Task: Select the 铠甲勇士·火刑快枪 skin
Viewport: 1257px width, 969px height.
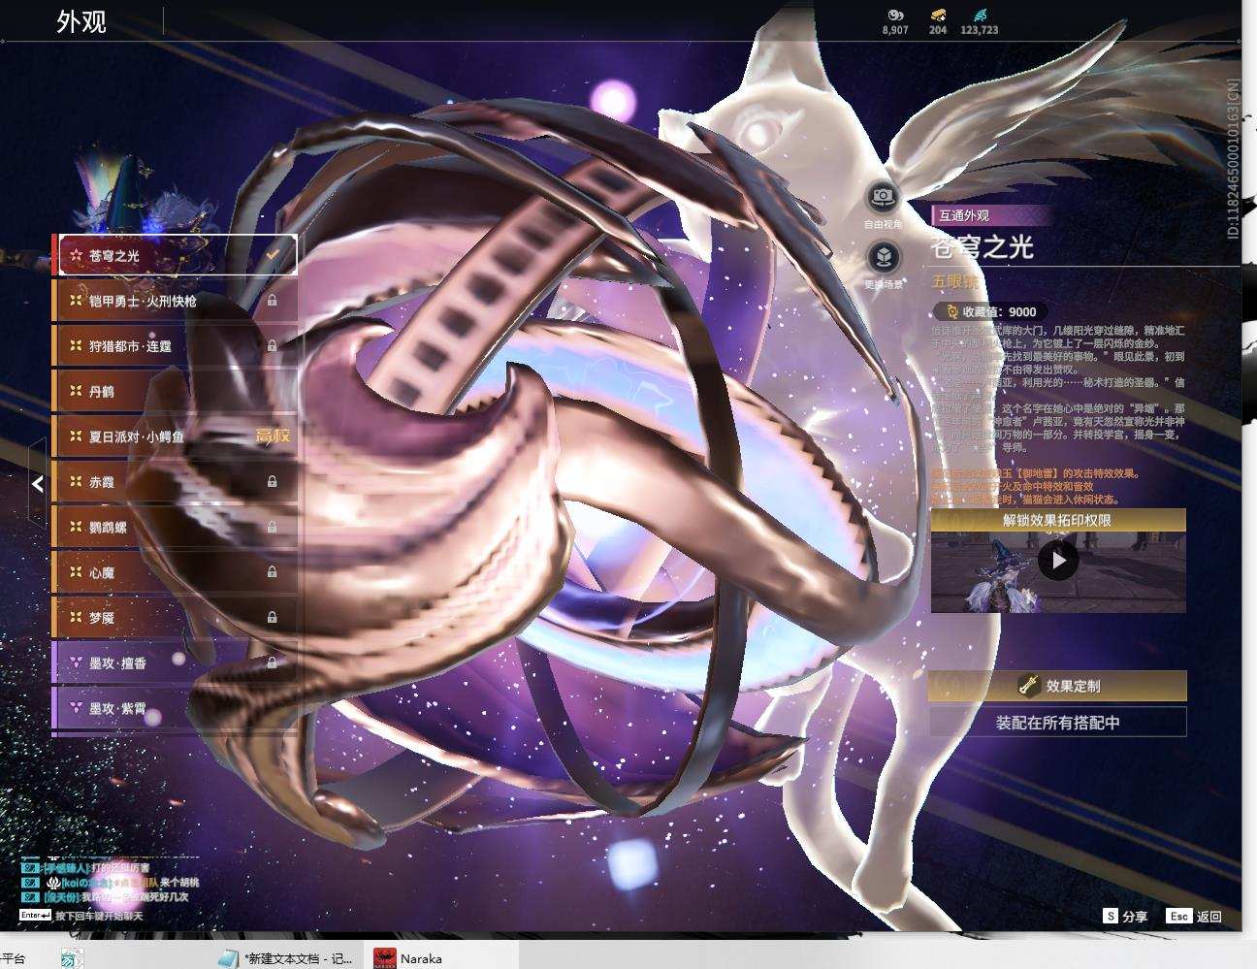Action: coord(176,301)
